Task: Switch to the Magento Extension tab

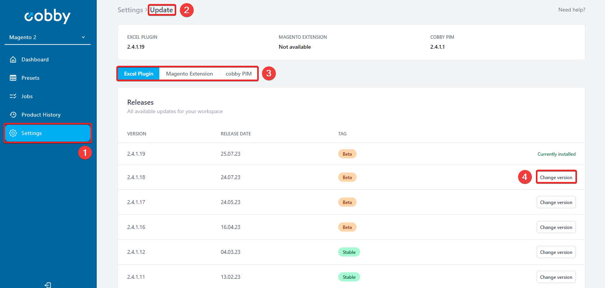Action: [189, 74]
